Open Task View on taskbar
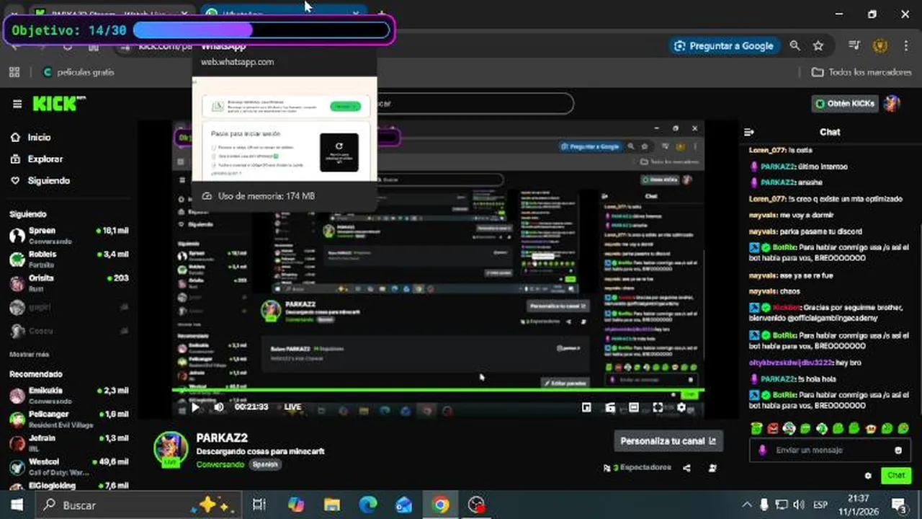 point(259,505)
